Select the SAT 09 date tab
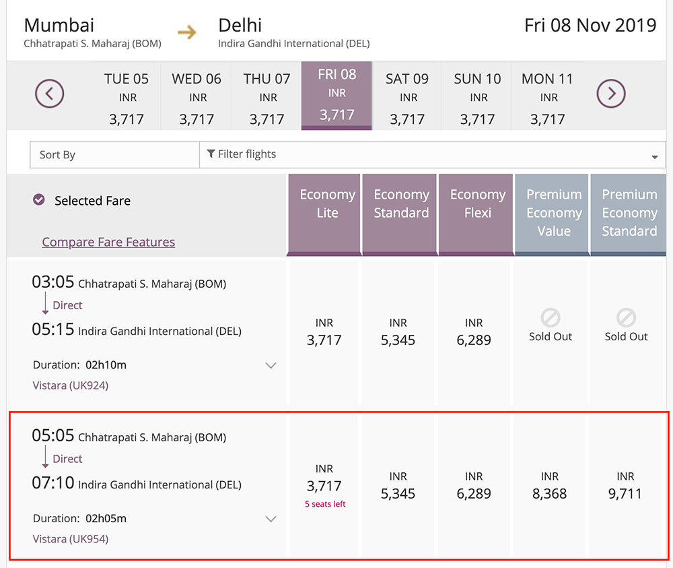The height and width of the screenshot is (568, 673). (407, 98)
